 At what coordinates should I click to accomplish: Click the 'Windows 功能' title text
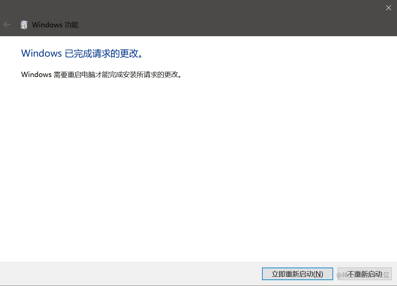click(x=55, y=25)
